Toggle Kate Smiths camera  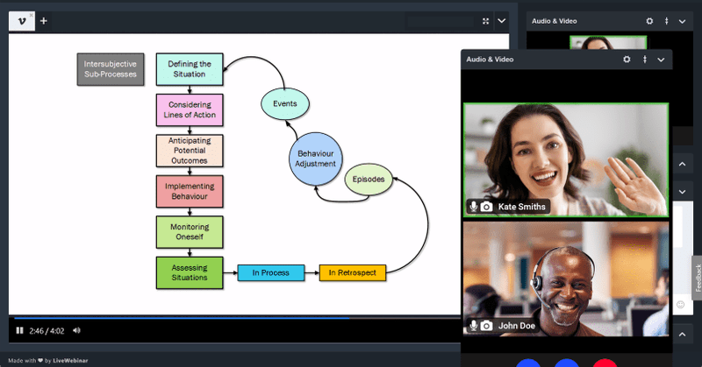[487, 207]
